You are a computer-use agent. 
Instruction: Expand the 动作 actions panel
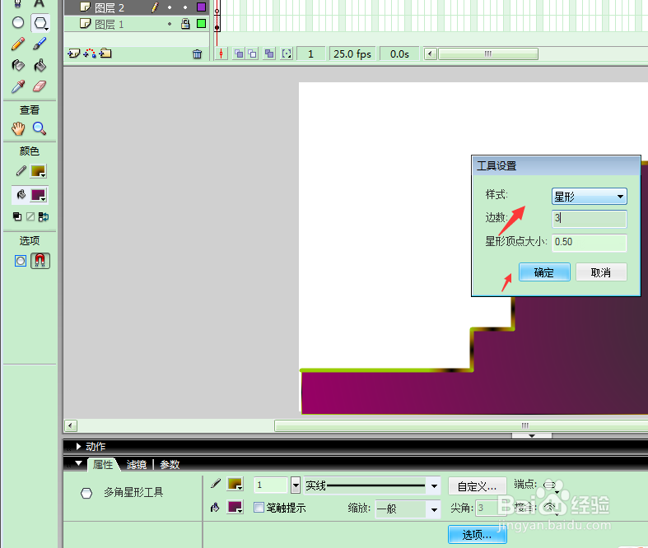[78, 447]
